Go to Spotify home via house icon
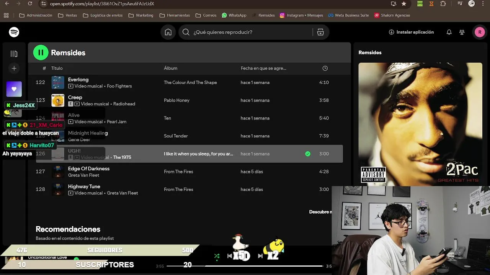The height and width of the screenshot is (275, 490). click(x=168, y=32)
